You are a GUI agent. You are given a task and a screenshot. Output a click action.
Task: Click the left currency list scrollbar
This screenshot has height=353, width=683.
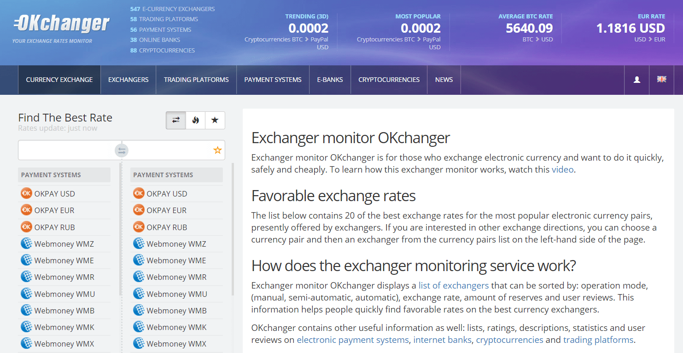pos(121,229)
